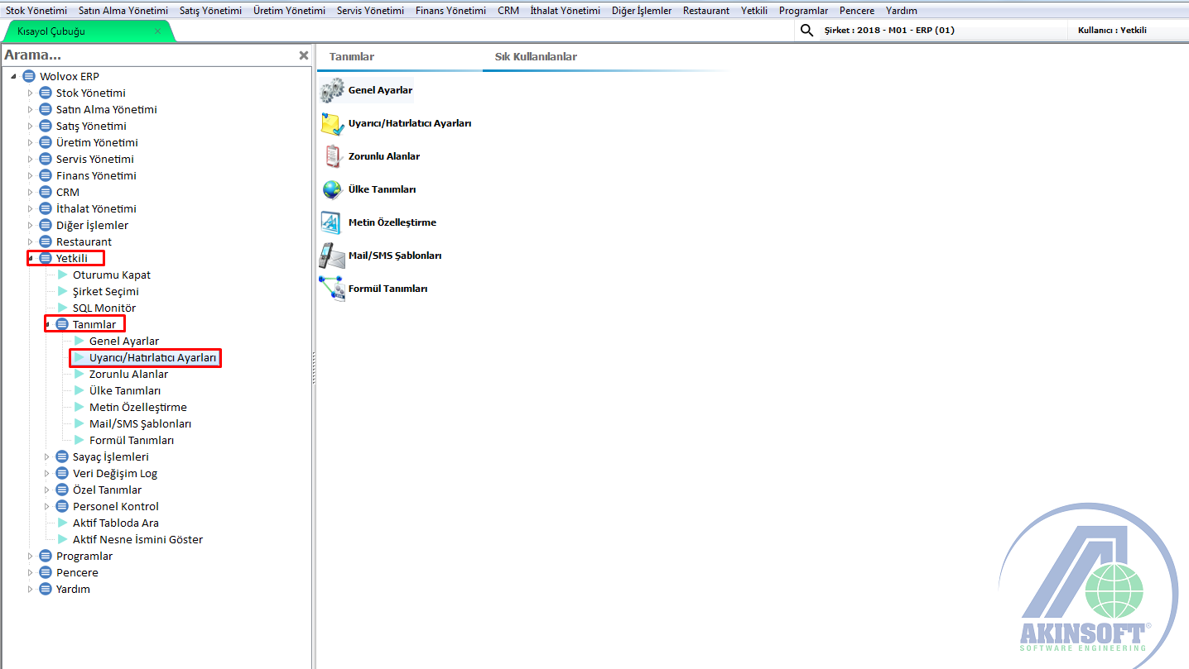This screenshot has width=1189, height=669.
Task: Open the Programlar menu in menu bar
Action: 803,11
